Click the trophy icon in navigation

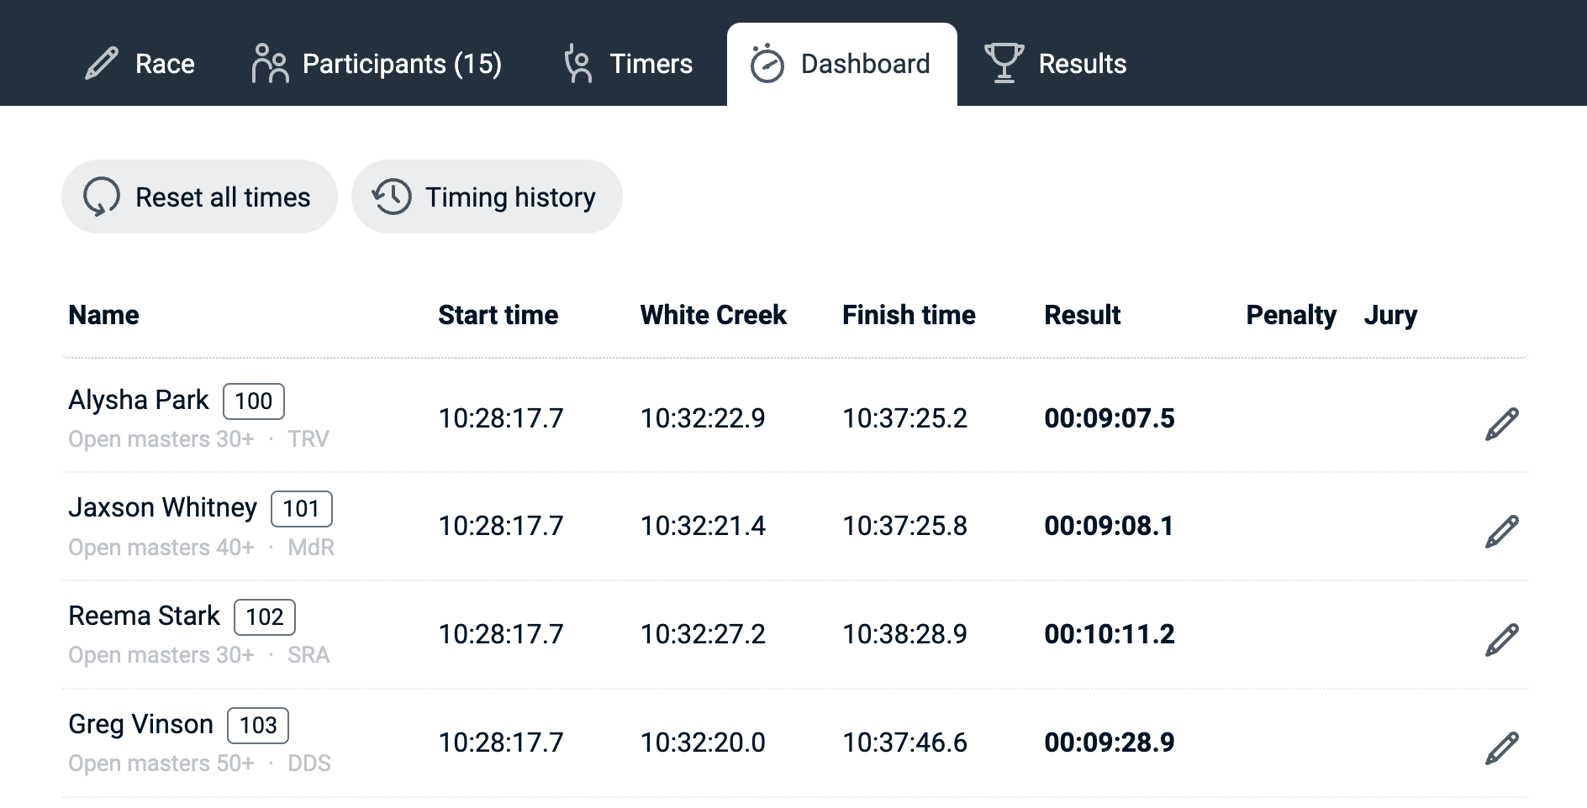tap(1004, 63)
